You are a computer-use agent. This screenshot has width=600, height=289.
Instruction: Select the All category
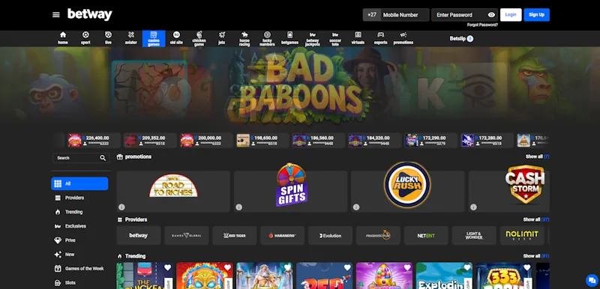pos(79,183)
